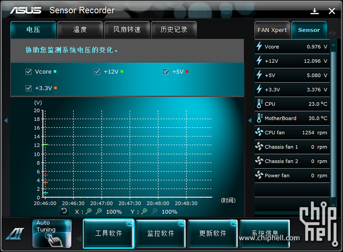The height and width of the screenshot is (252, 343).
Task: Click the +12V 12.096 V reading
Action: (315, 61)
